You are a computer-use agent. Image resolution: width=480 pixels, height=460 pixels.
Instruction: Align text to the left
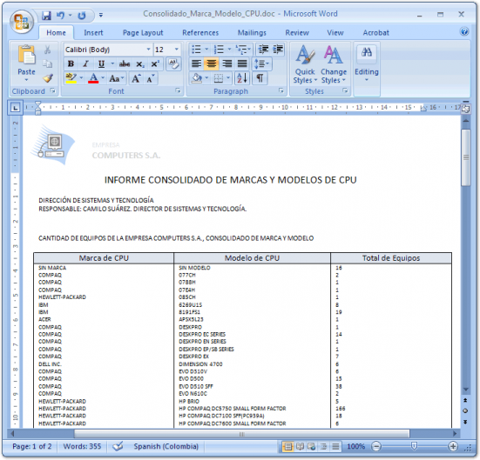(196, 63)
